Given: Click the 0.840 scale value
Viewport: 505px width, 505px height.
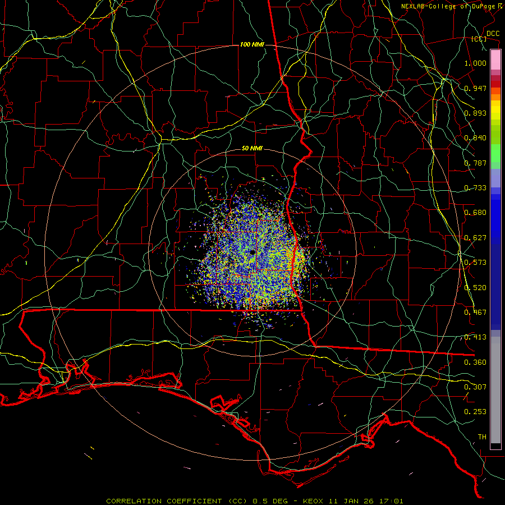Looking at the screenshot, I should pos(475,138).
